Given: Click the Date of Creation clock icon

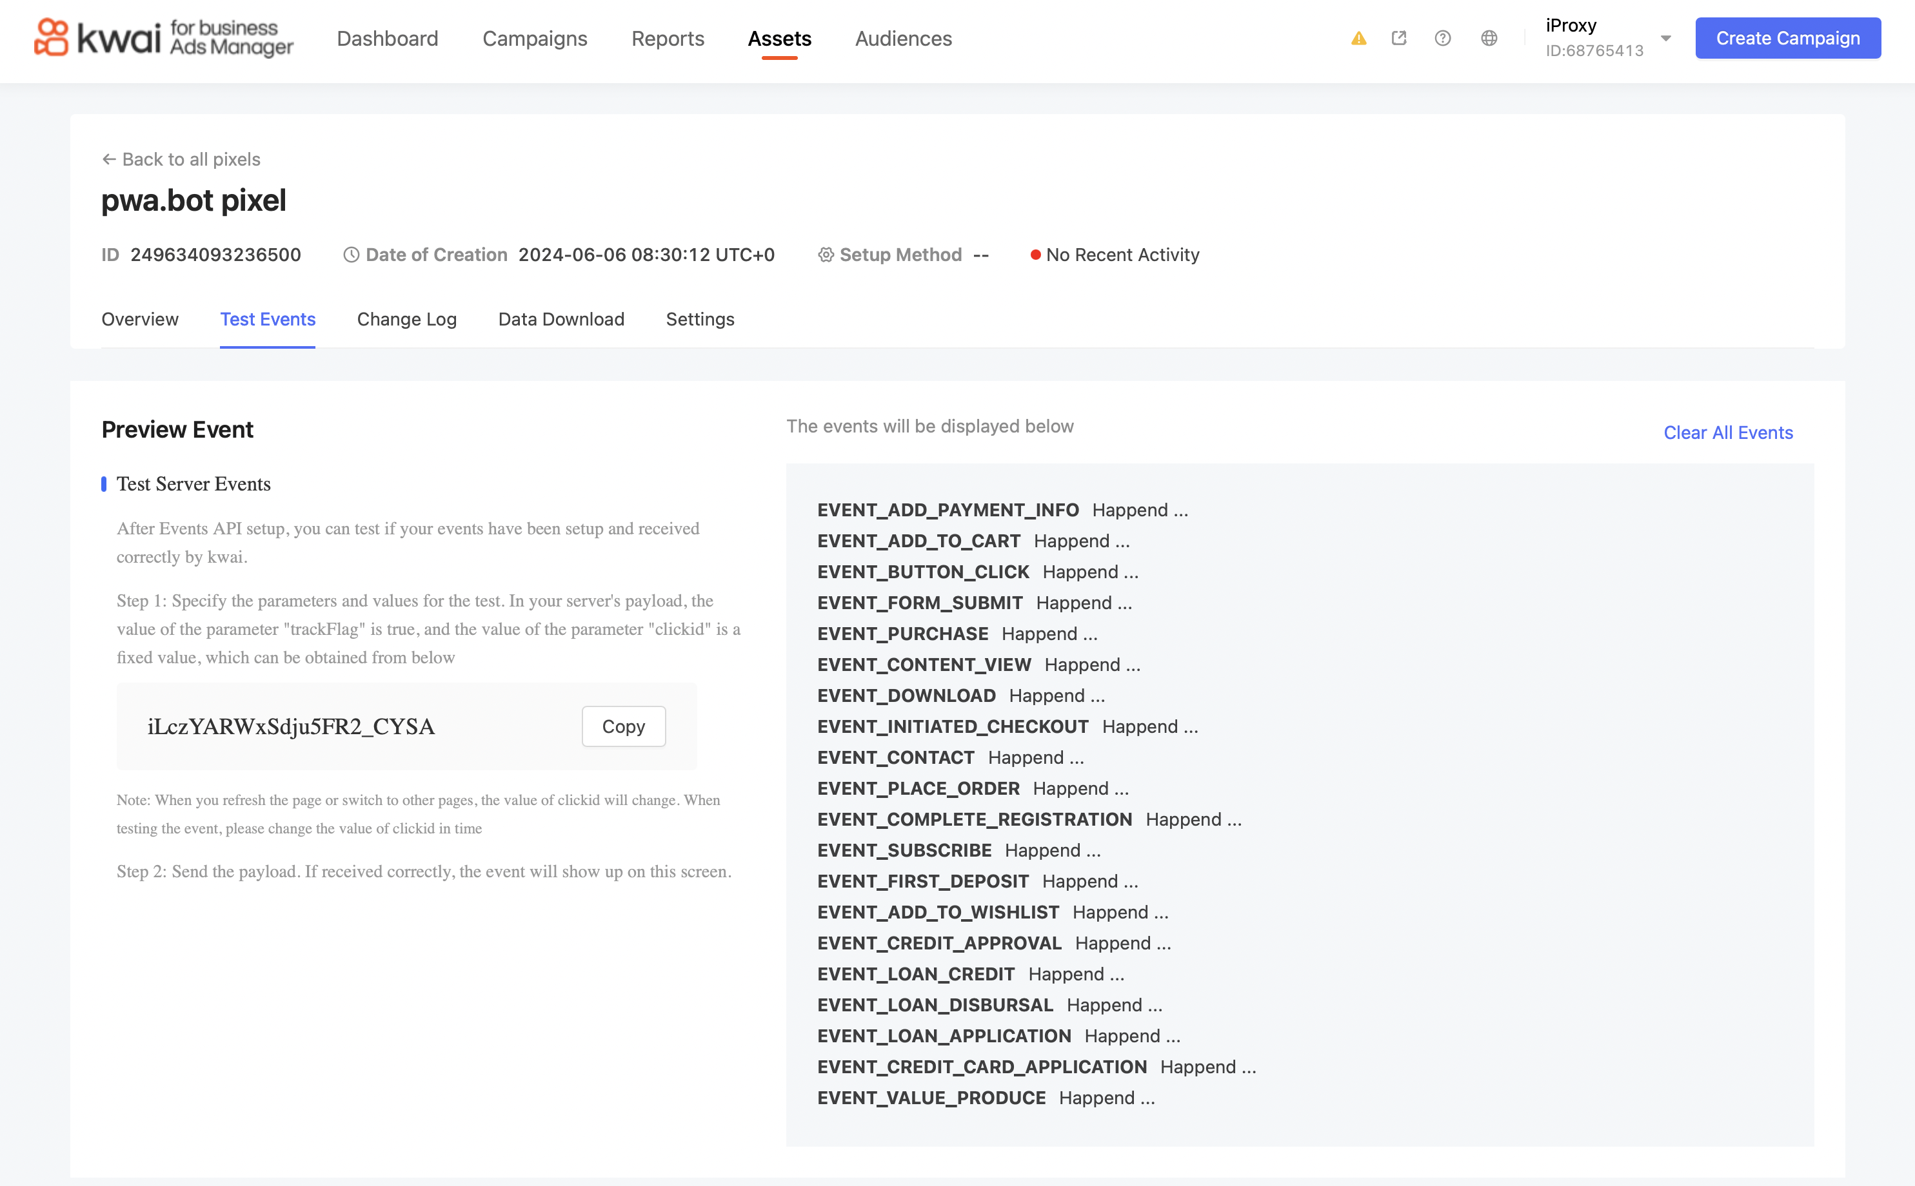Looking at the screenshot, I should 351,255.
